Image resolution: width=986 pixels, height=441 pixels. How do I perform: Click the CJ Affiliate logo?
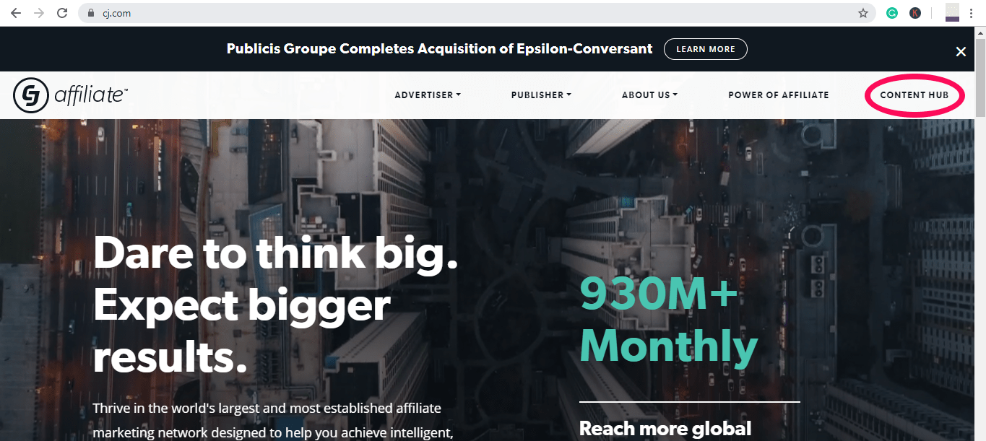(71, 95)
